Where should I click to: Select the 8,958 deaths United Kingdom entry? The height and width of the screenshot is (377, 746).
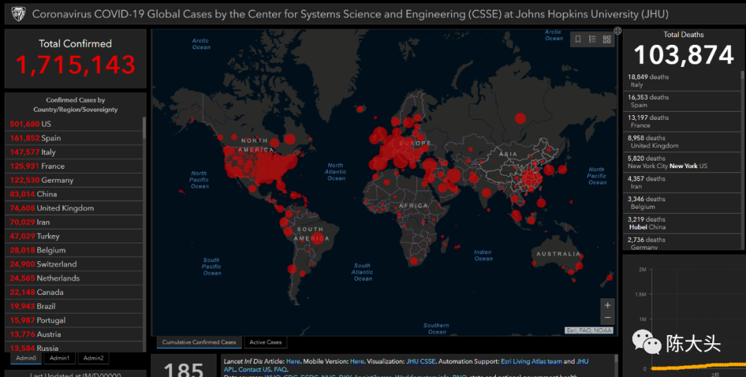click(682, 142)
